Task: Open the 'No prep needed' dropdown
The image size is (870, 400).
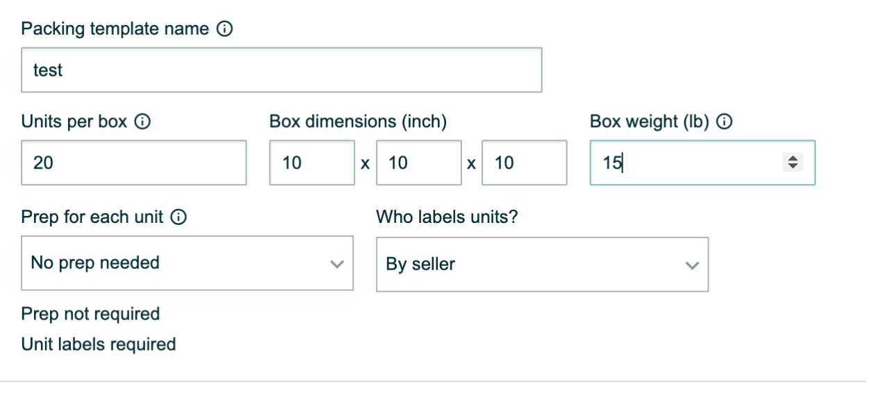Action: pos(187,264)
